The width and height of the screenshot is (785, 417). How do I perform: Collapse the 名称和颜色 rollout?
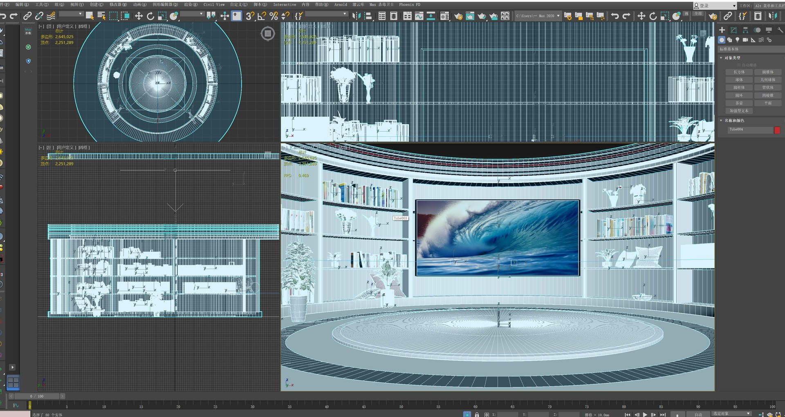734,120
